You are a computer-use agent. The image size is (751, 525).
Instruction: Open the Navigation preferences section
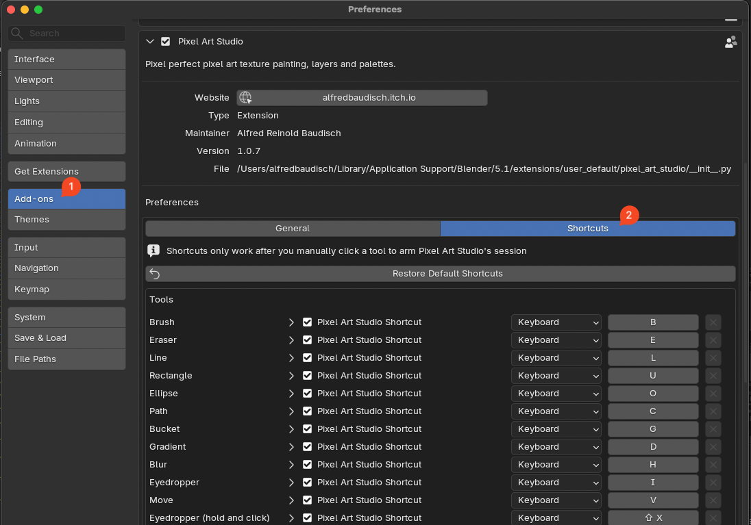point(66,268)
